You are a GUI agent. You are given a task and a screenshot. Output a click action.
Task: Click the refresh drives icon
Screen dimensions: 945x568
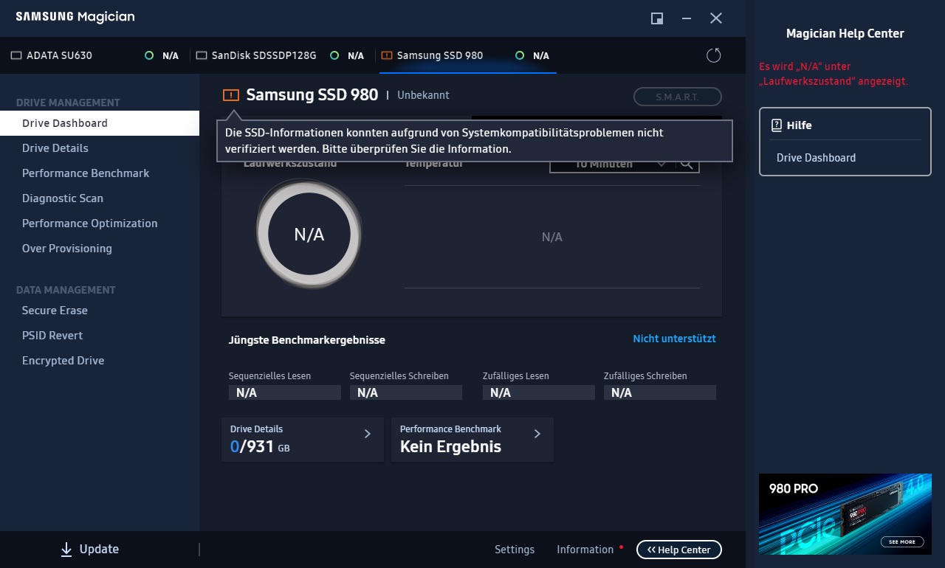713,55
